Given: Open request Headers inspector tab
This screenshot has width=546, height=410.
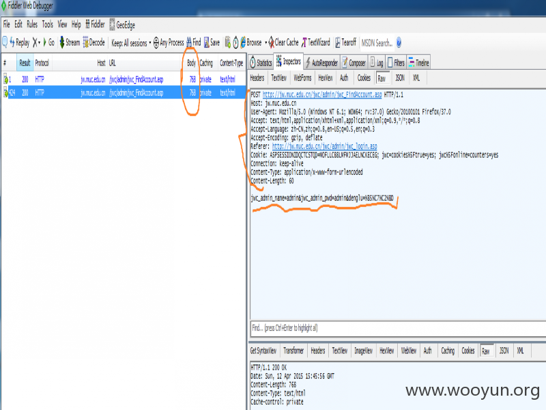Looking at the screenshot, I should [x=257, y=78].
